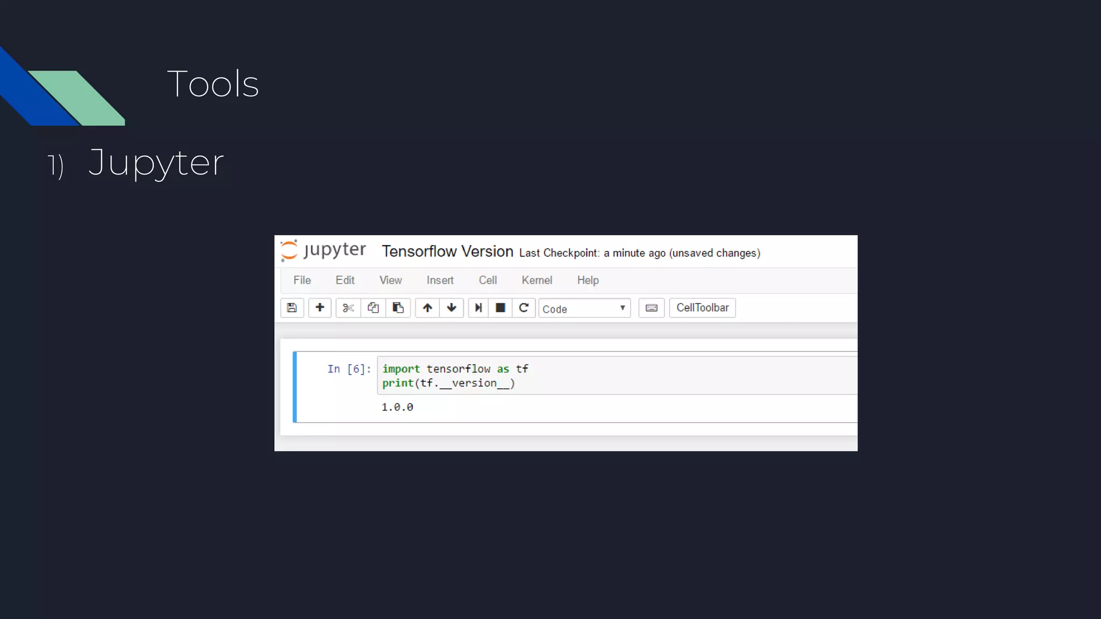Open the Help menu
This screenshot has width=1101, height=619.
[x=588, y=280]
